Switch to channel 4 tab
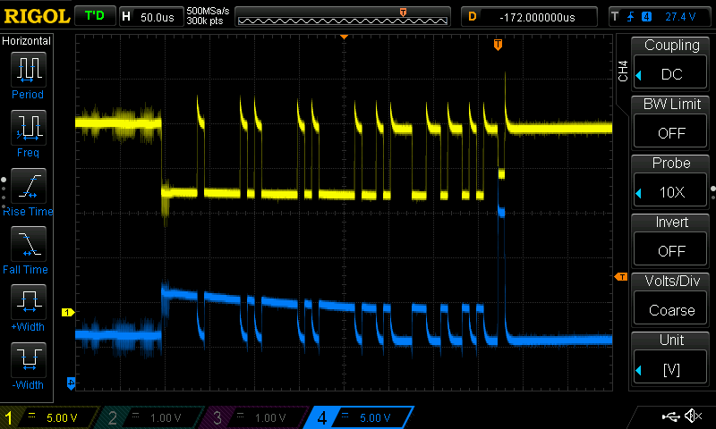 point(358,417)
